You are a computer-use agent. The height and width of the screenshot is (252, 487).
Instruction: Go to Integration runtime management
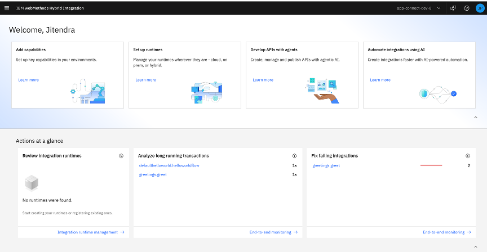pyautogui.click(x=91, y=232)
